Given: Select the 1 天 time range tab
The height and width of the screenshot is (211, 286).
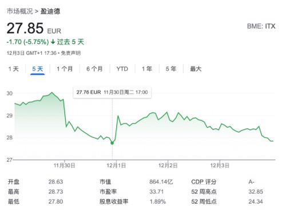Looking at the screenshot, I should [14, 69].
